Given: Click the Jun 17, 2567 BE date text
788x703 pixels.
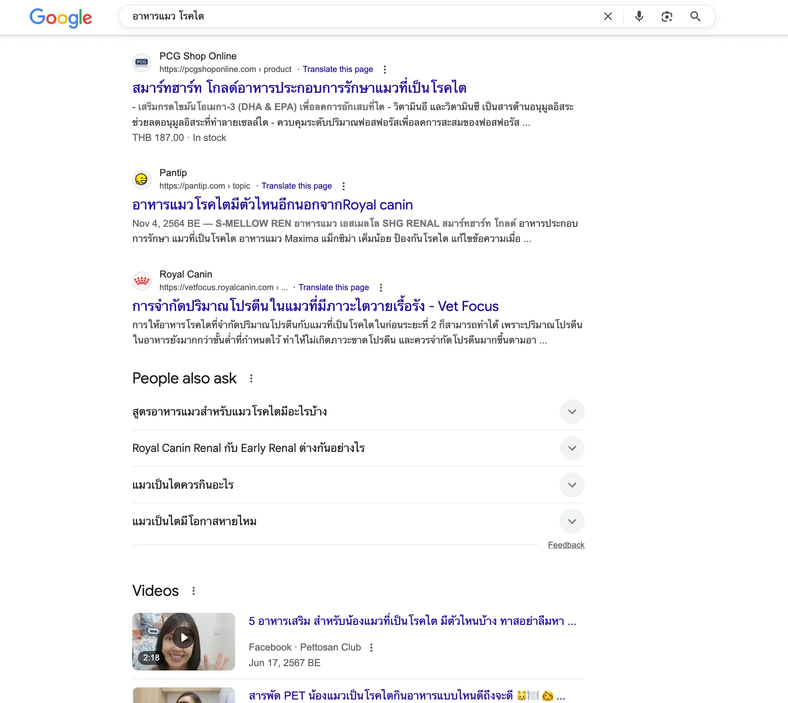Looking at the screenshot, I should (x=284, y=663).
